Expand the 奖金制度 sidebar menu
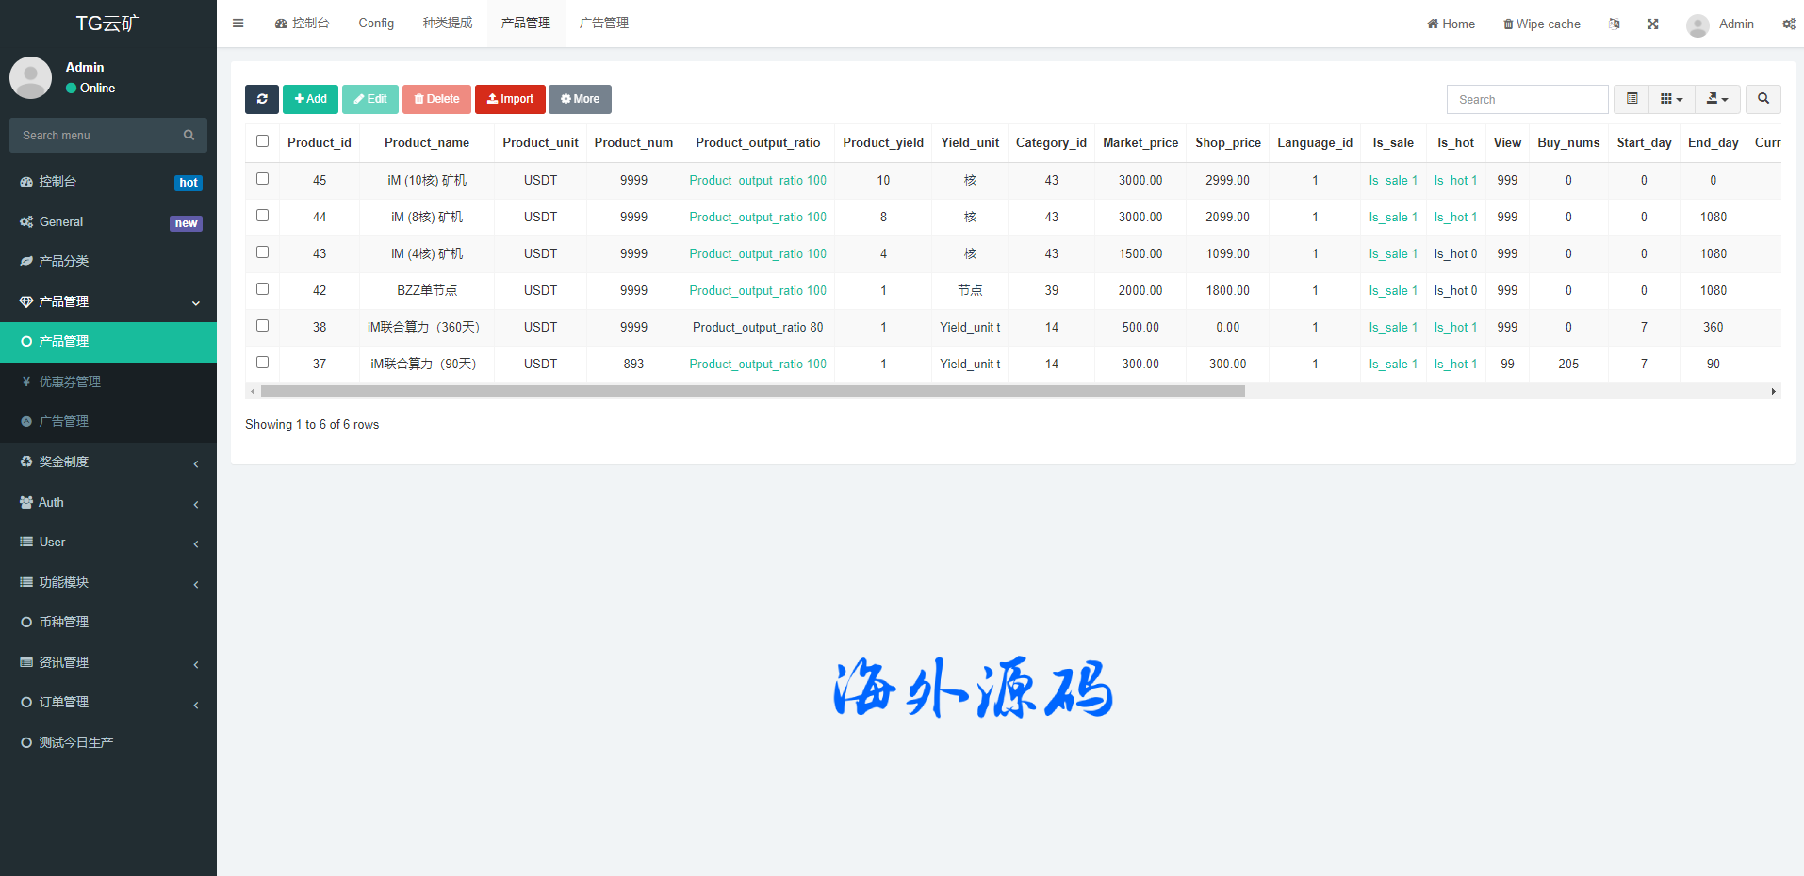 click(108, 462)
